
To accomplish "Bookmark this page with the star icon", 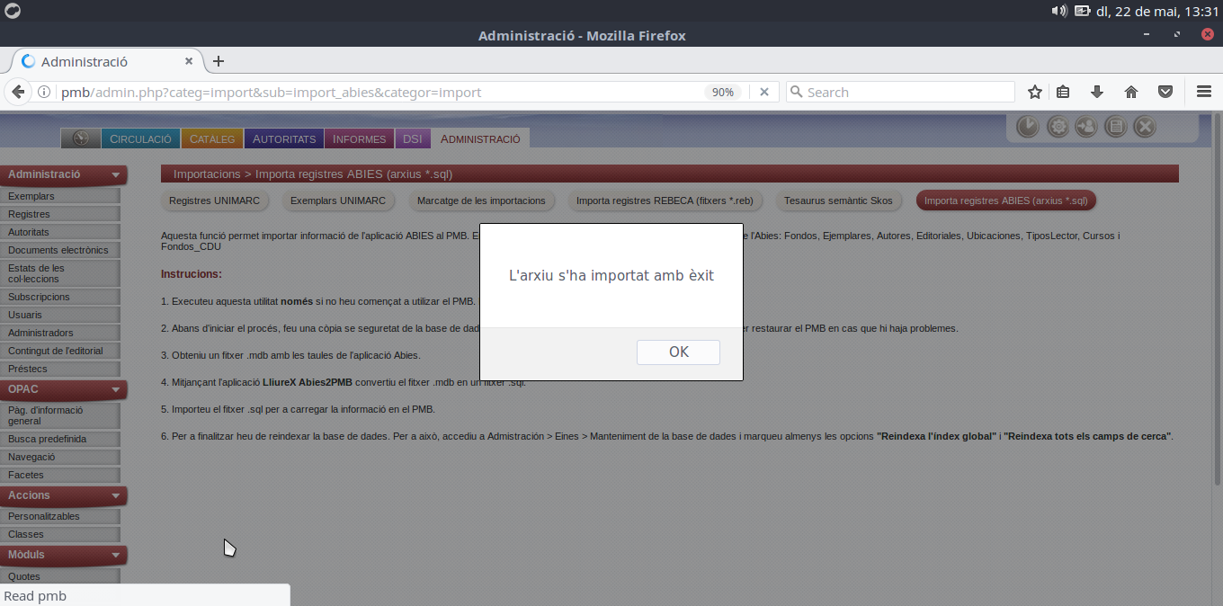I will [x=1035, y=92].
